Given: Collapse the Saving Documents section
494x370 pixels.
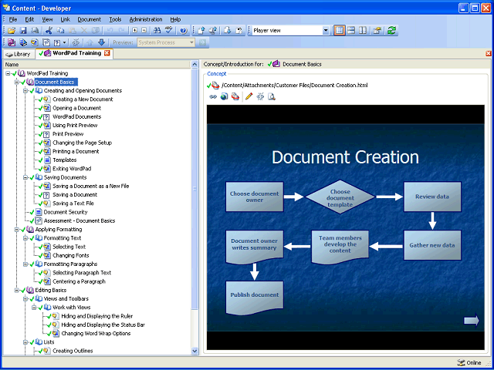Looking at the screenshot, I should (25, 177).
